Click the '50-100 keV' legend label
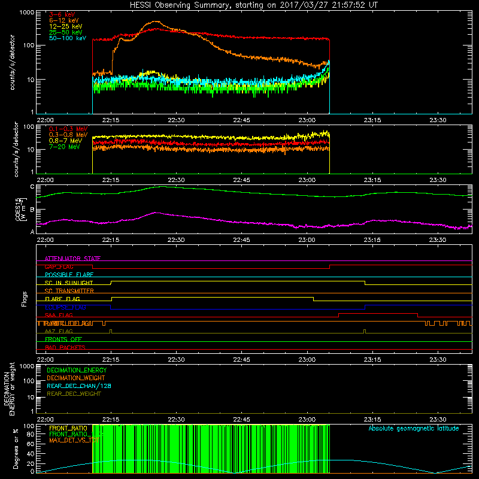Viewport: 479px width, 479px height. (68, 38)
